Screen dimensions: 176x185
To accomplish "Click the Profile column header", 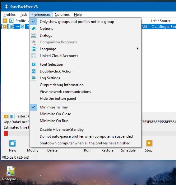I will [21, 21].
